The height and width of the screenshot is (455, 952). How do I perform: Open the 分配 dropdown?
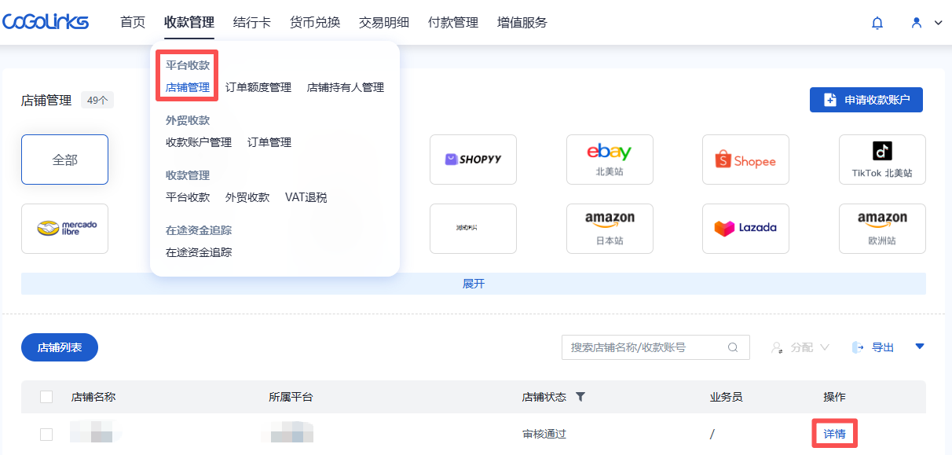pyautogui.click(x=800, y=347)
